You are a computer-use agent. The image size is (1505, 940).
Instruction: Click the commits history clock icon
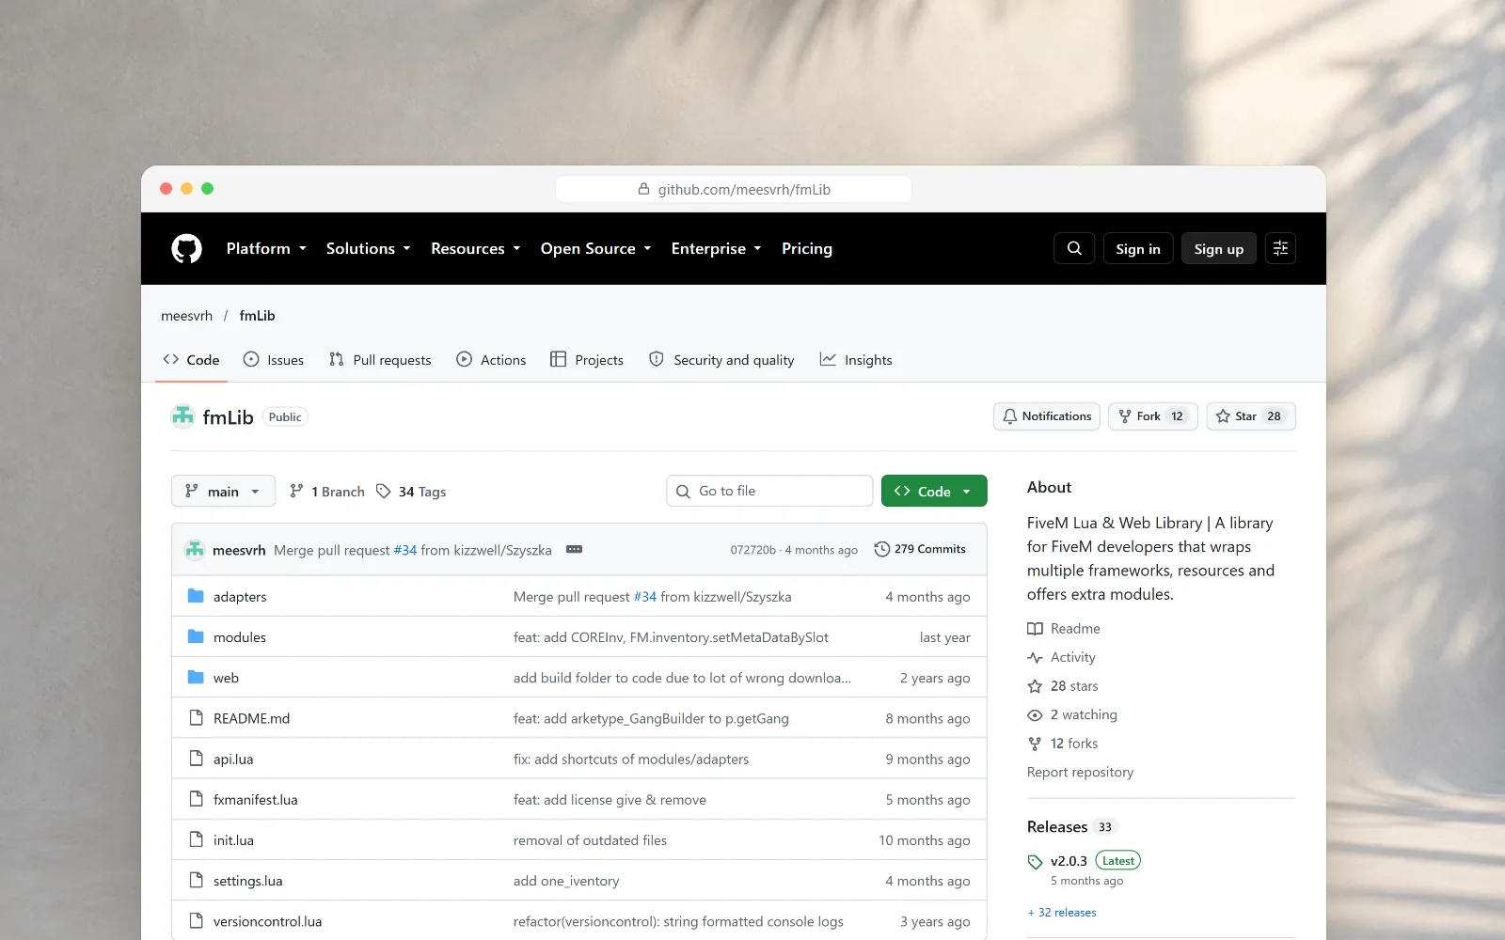tap(881, 549)
